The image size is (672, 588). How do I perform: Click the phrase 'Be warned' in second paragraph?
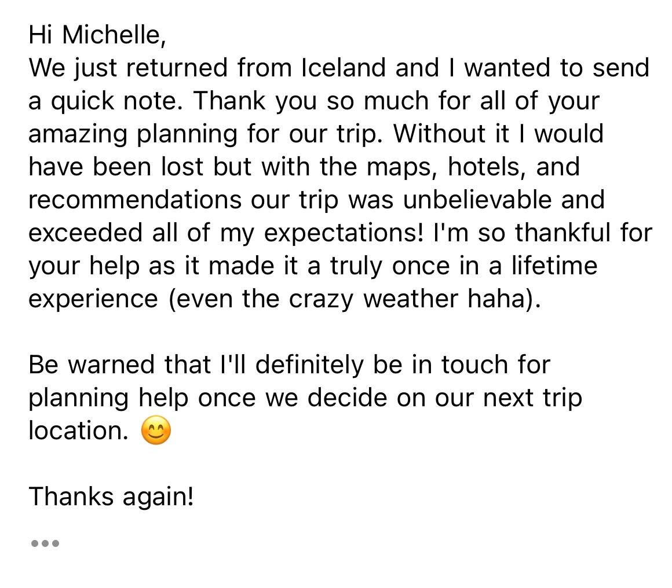pos(92,365)
